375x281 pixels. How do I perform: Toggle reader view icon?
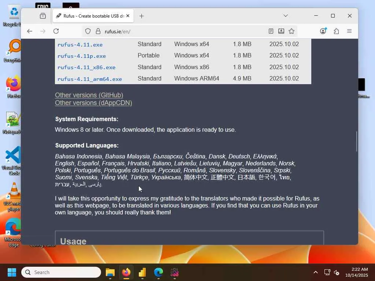(x=271, y=31)
